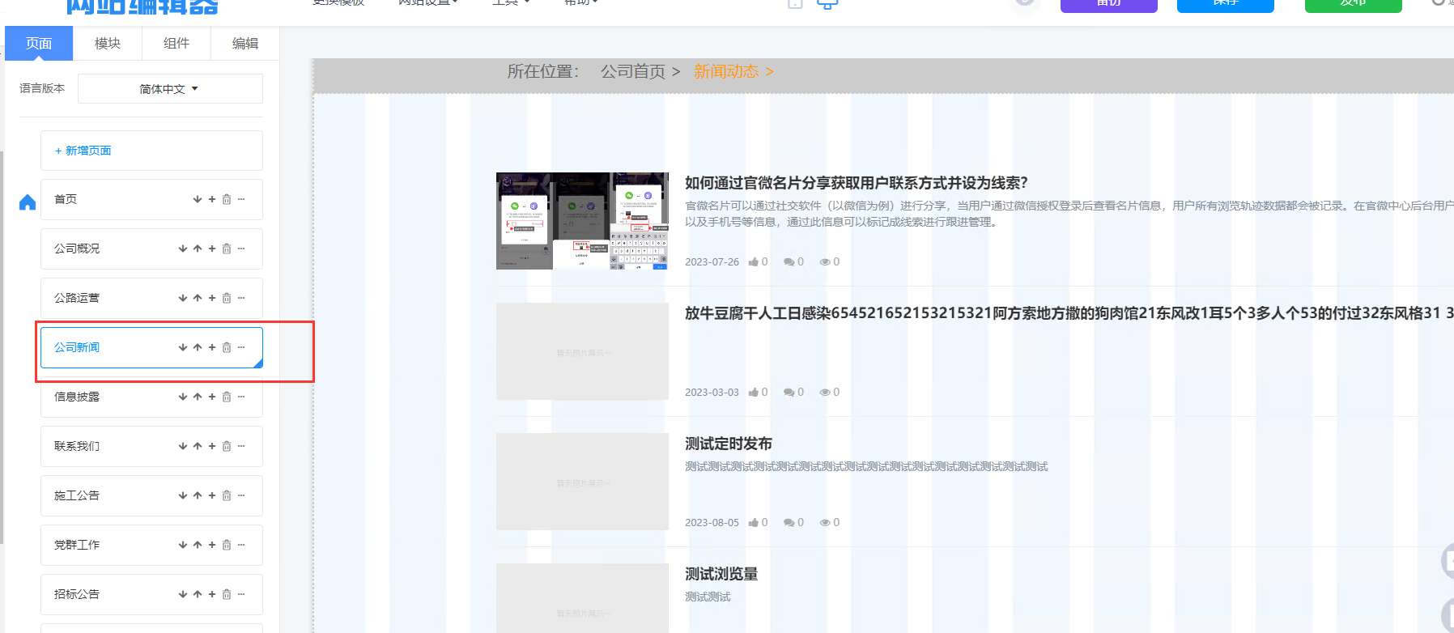
Task: Switch to the 页面 tab
Action: point(39,43)
